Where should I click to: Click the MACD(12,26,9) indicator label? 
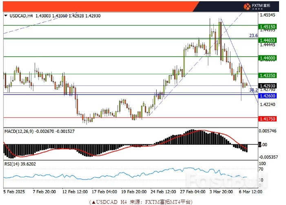[19, 131]
